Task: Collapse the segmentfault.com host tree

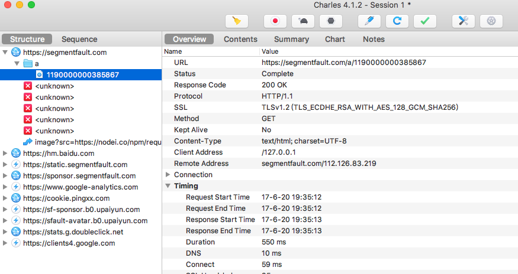Action: pyautogui.click(x=5, y=53)
